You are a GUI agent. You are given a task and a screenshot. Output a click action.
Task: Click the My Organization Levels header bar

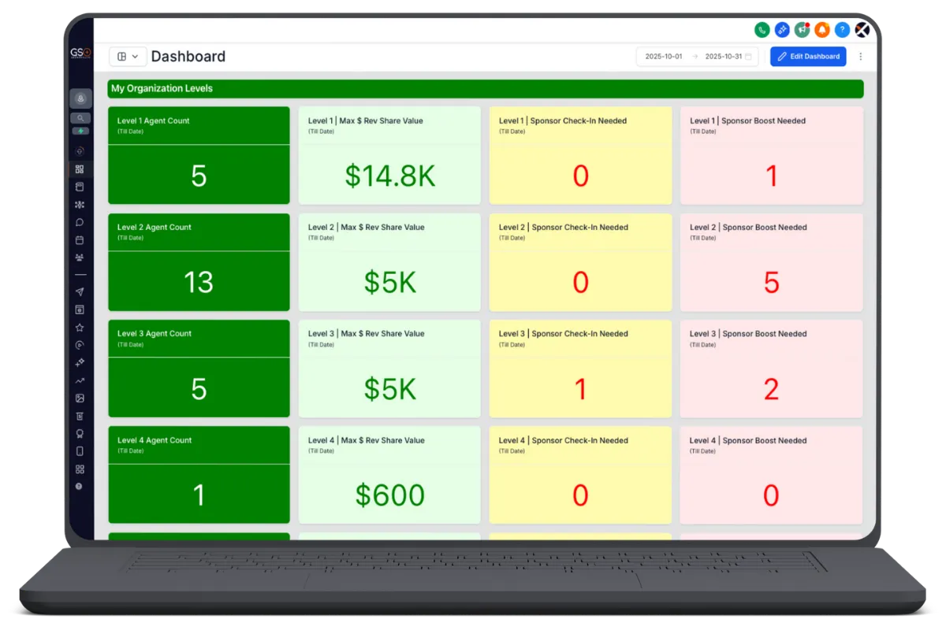click(485, 88)
